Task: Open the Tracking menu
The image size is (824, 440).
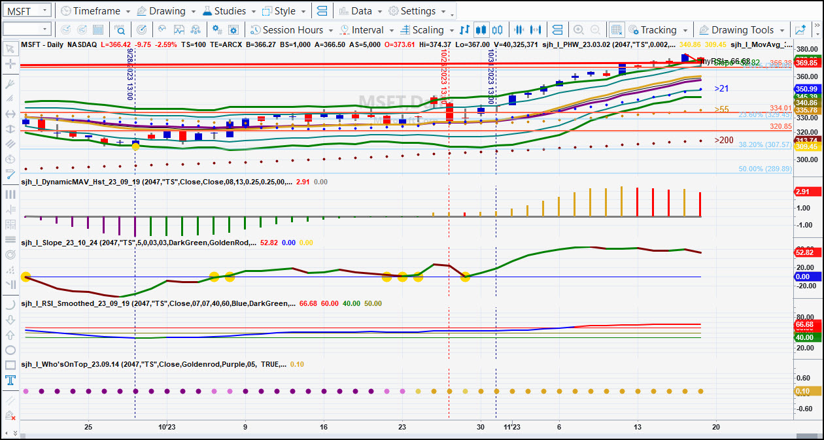Action: [657, 30]
